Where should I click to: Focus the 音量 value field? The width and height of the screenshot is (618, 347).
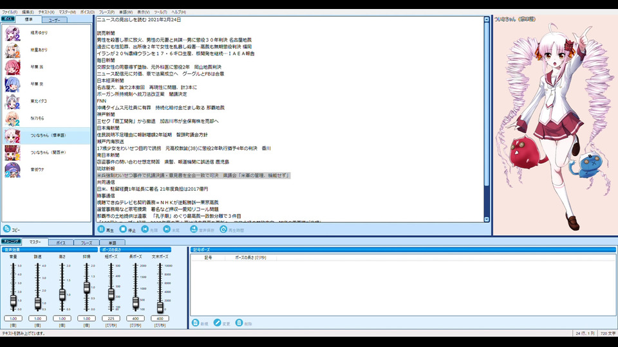tap(13, 318)
